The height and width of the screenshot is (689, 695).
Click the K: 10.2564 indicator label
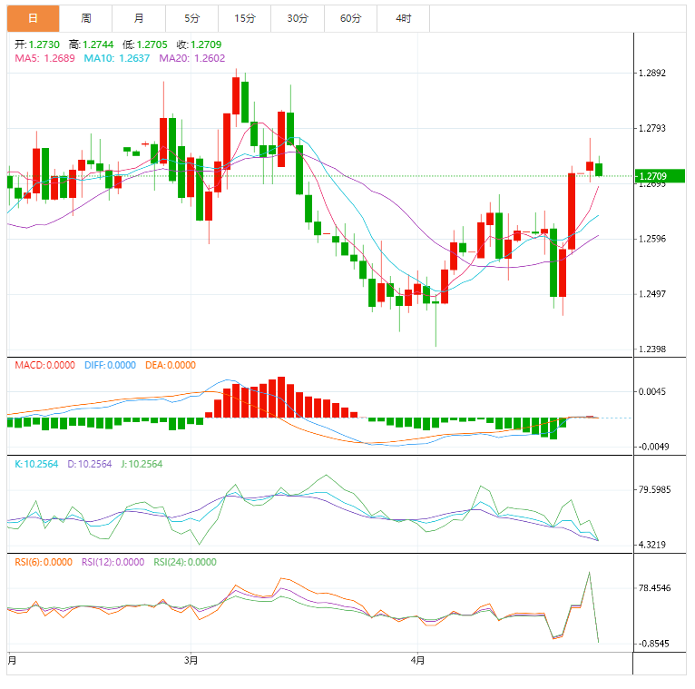(36, 464)
